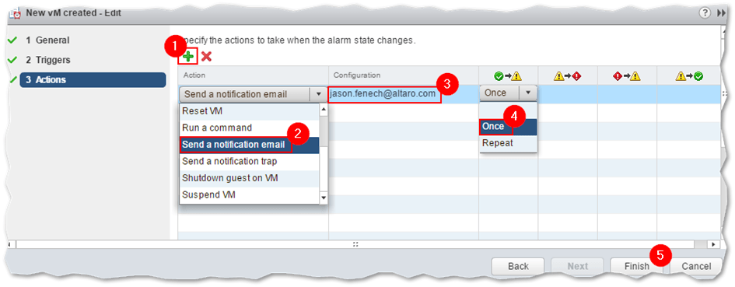
Task: Click the Back button
Action: pyautogui.click(x=518, y=266)
